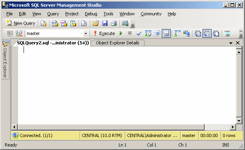Click the Open File folder icon
This screenshot has width=245, height=150.
click(96, 23)
